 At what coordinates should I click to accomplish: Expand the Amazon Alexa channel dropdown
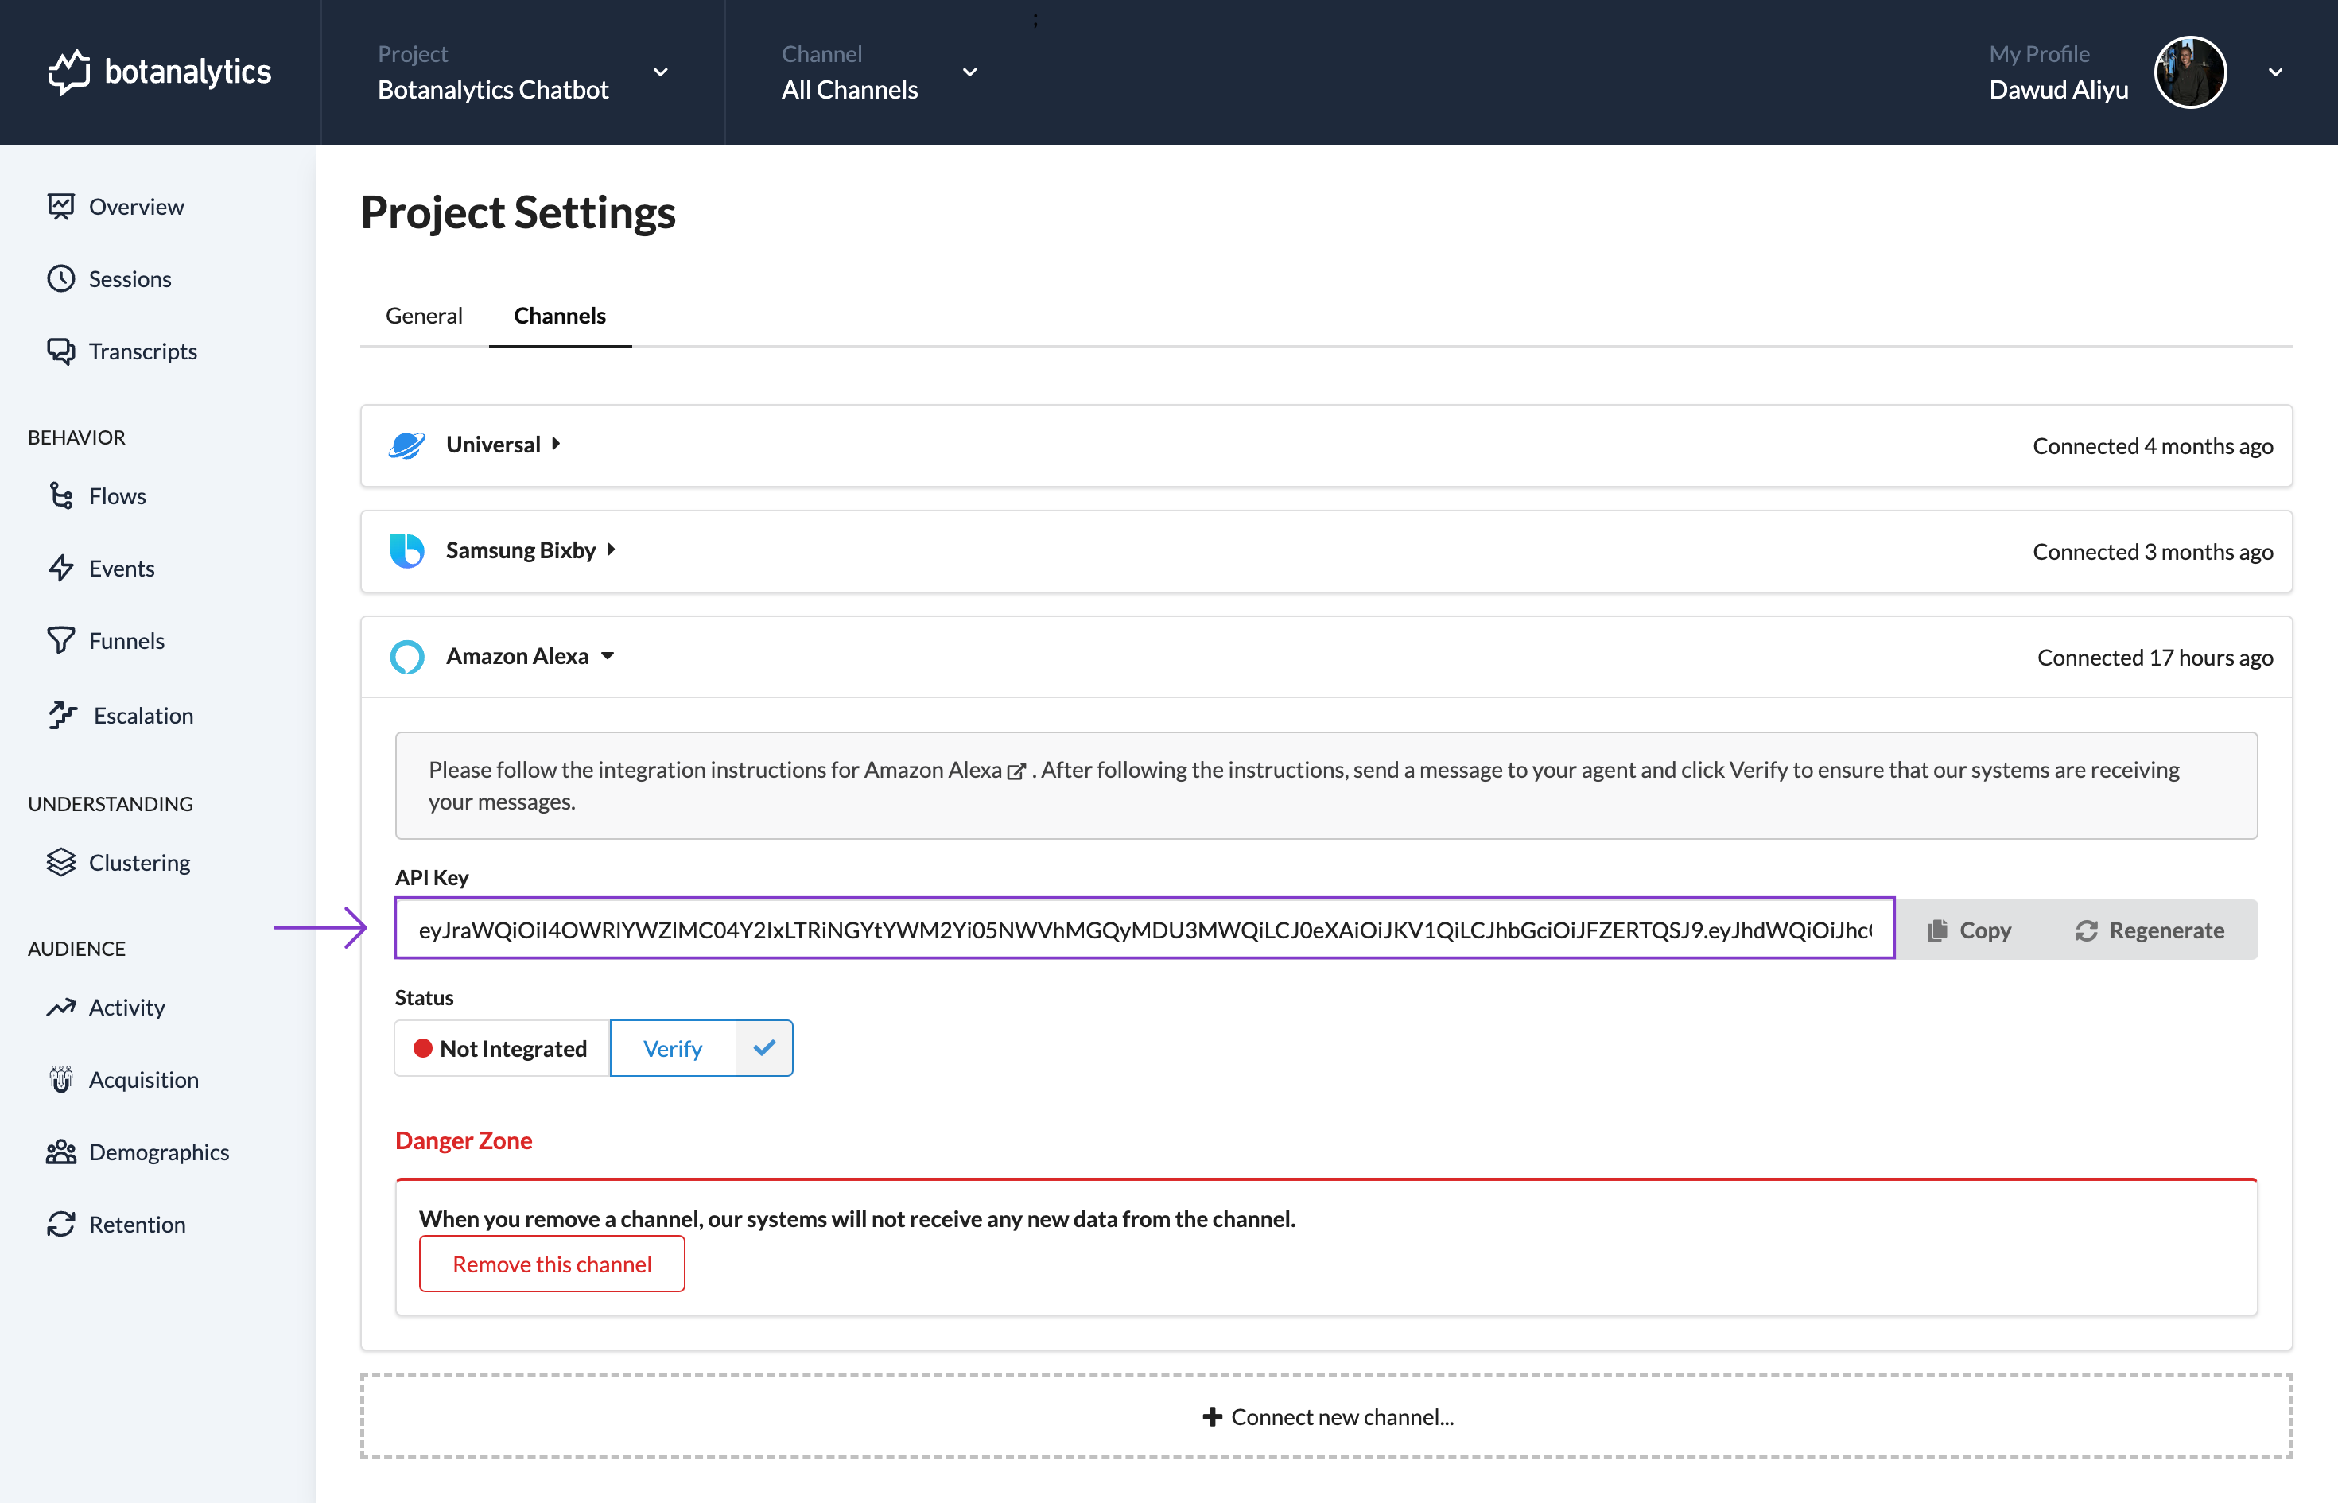[x=610, y=654]
